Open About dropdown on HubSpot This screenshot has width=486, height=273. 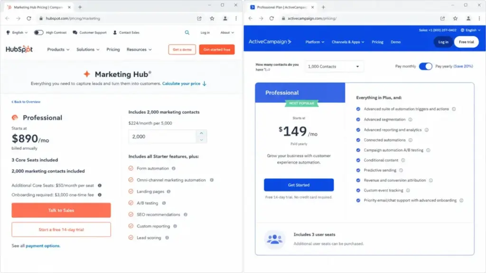(x=227, y=33)
